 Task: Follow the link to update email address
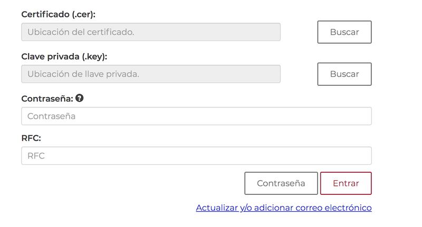283,208
